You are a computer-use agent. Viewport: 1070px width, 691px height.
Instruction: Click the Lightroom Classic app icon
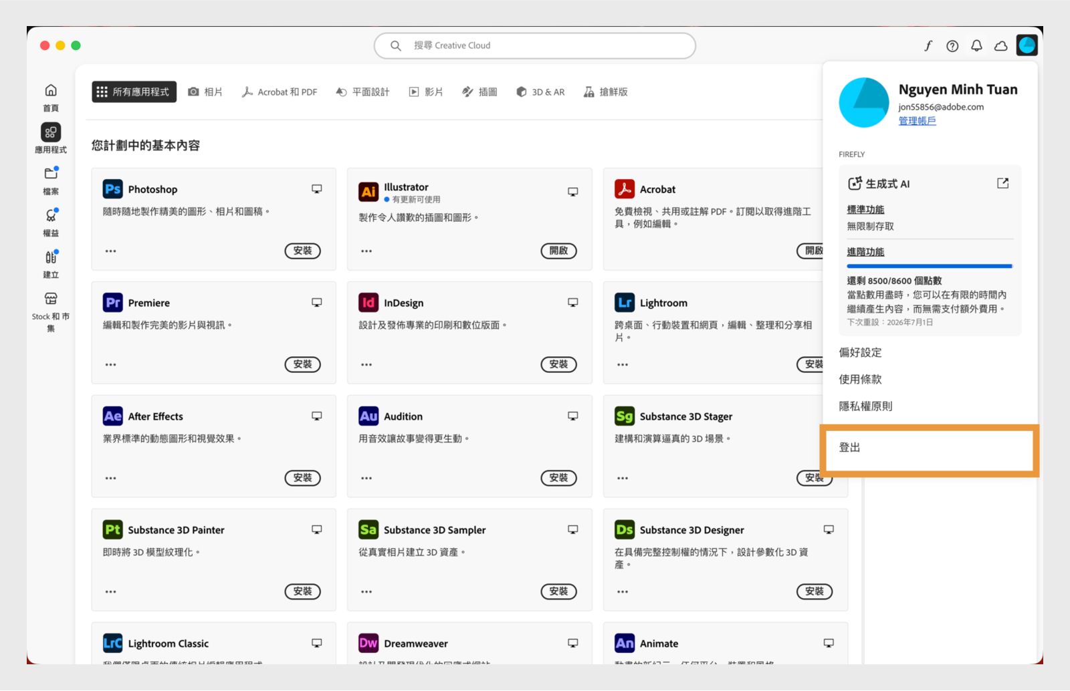click(112, 644)
